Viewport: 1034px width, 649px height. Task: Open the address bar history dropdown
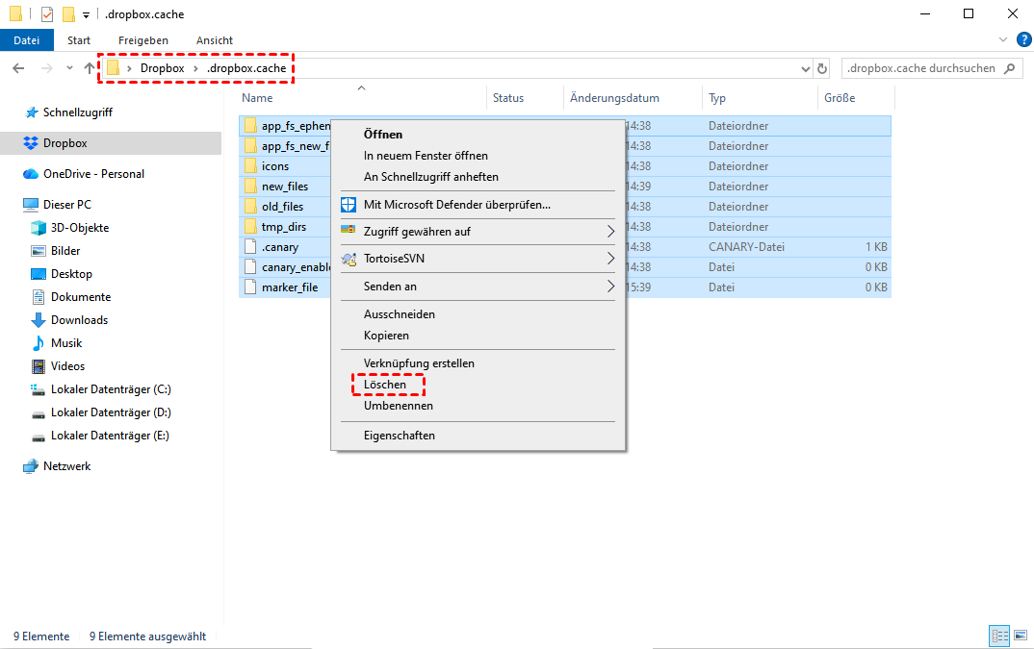click(x=804, y=69)
